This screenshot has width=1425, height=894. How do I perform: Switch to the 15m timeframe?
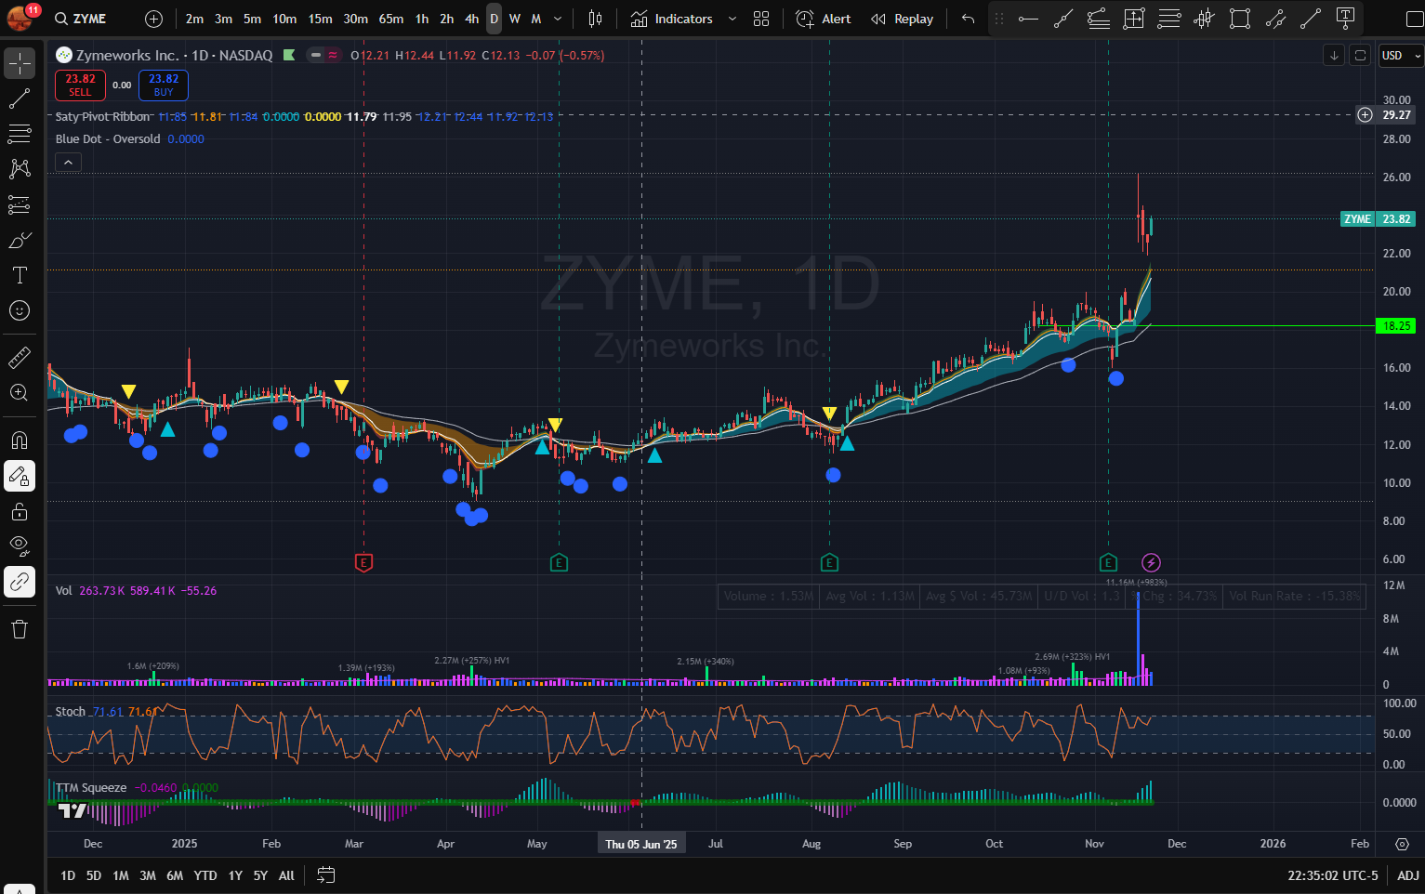click(x=320, y=19)
